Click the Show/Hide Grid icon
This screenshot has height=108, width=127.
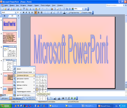pyautogui.click(x=70, y=9)
